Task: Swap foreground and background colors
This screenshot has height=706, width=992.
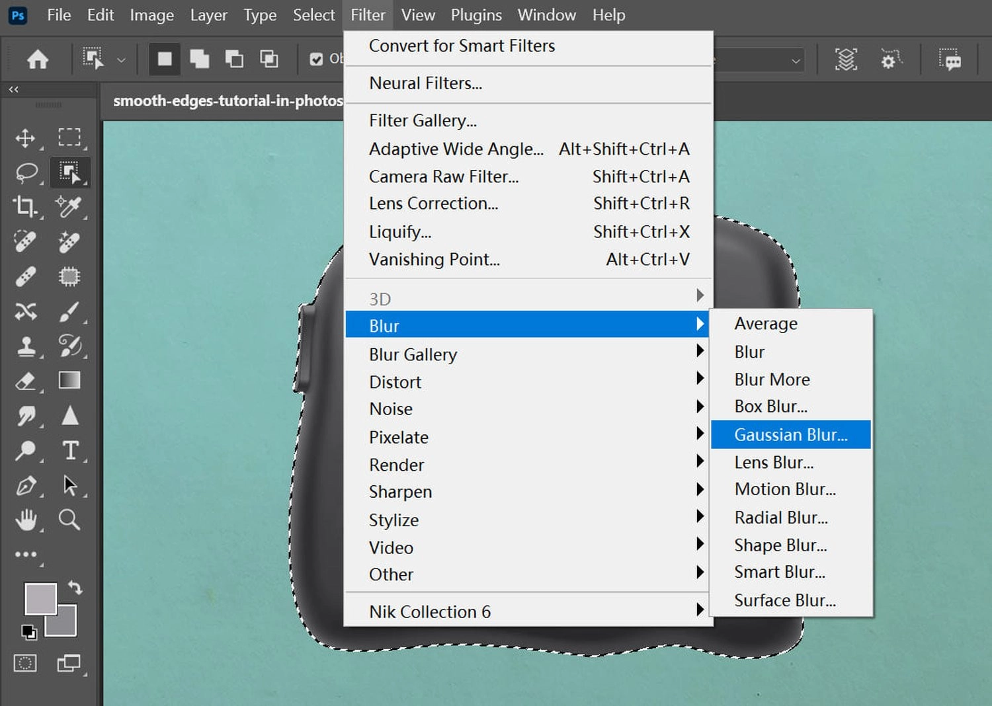Action: pos(75,588)
